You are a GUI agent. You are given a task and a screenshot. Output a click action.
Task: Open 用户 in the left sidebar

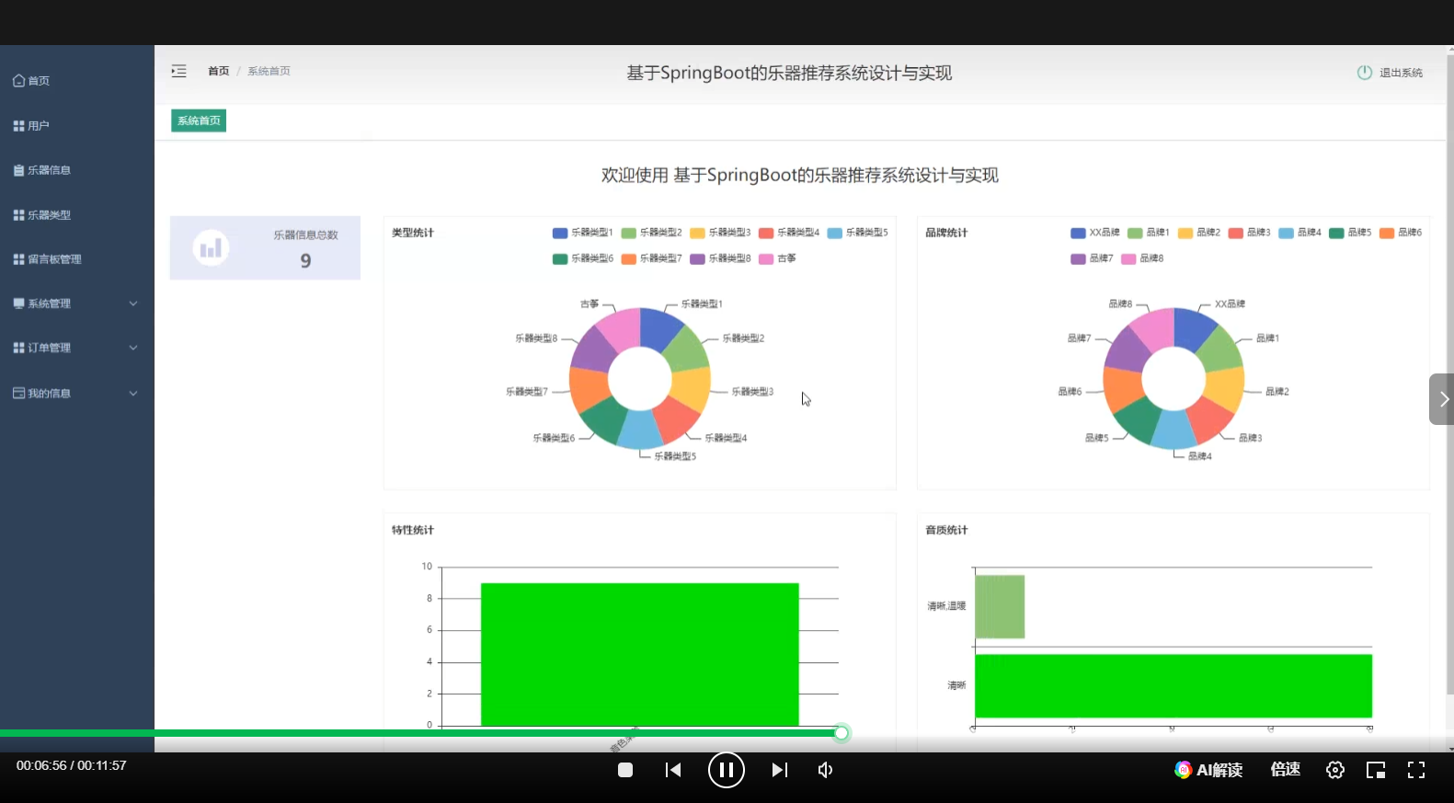[31, 126]
